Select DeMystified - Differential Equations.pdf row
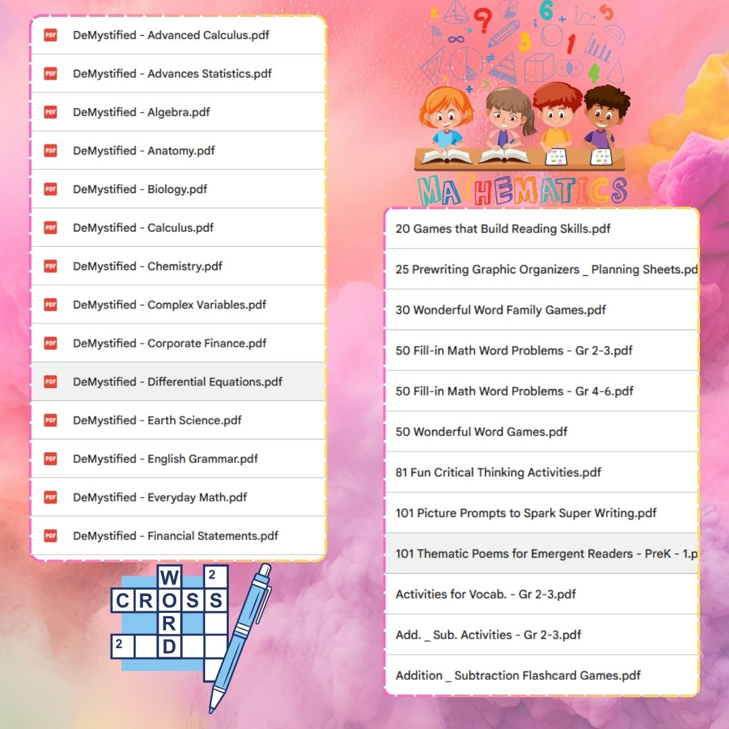Image resolution: width=729 pixels, height=729 pixels. [178, 381]
